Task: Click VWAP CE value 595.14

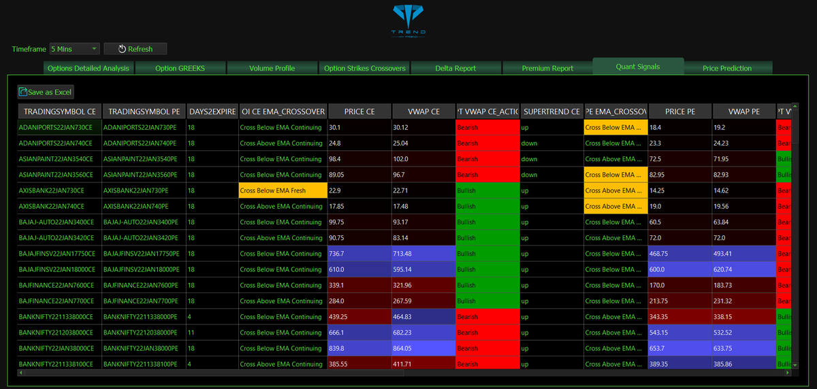Action: click(x=423, y=269)
